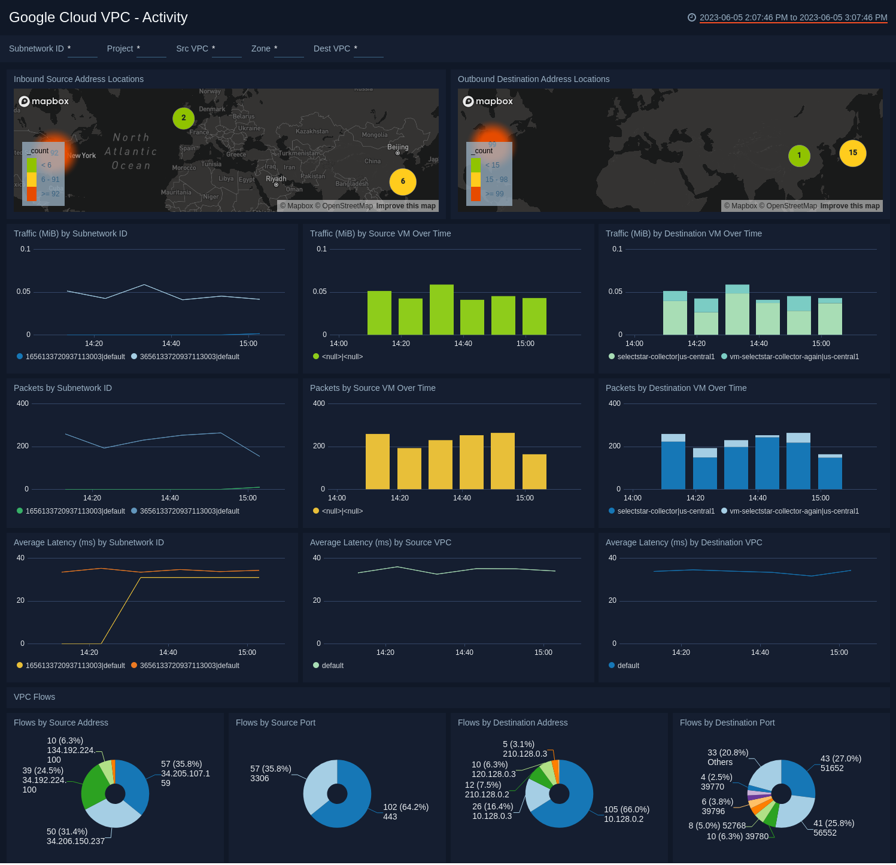
Task: Click the Mapbox logo on the inbound map
Action: (x=45, y=101)
